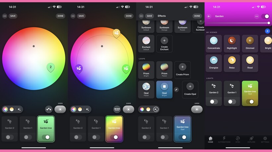Activate the Nightlight scene

[232, 44]
